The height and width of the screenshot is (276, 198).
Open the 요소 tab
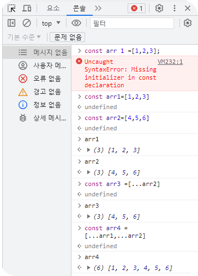53,8
